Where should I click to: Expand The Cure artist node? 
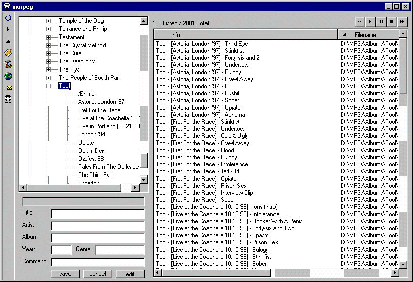point(49,53)
